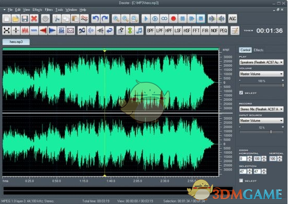Screen dimensions: 288x204
Task: Start recording with the red record button
Action: point(173,18)
